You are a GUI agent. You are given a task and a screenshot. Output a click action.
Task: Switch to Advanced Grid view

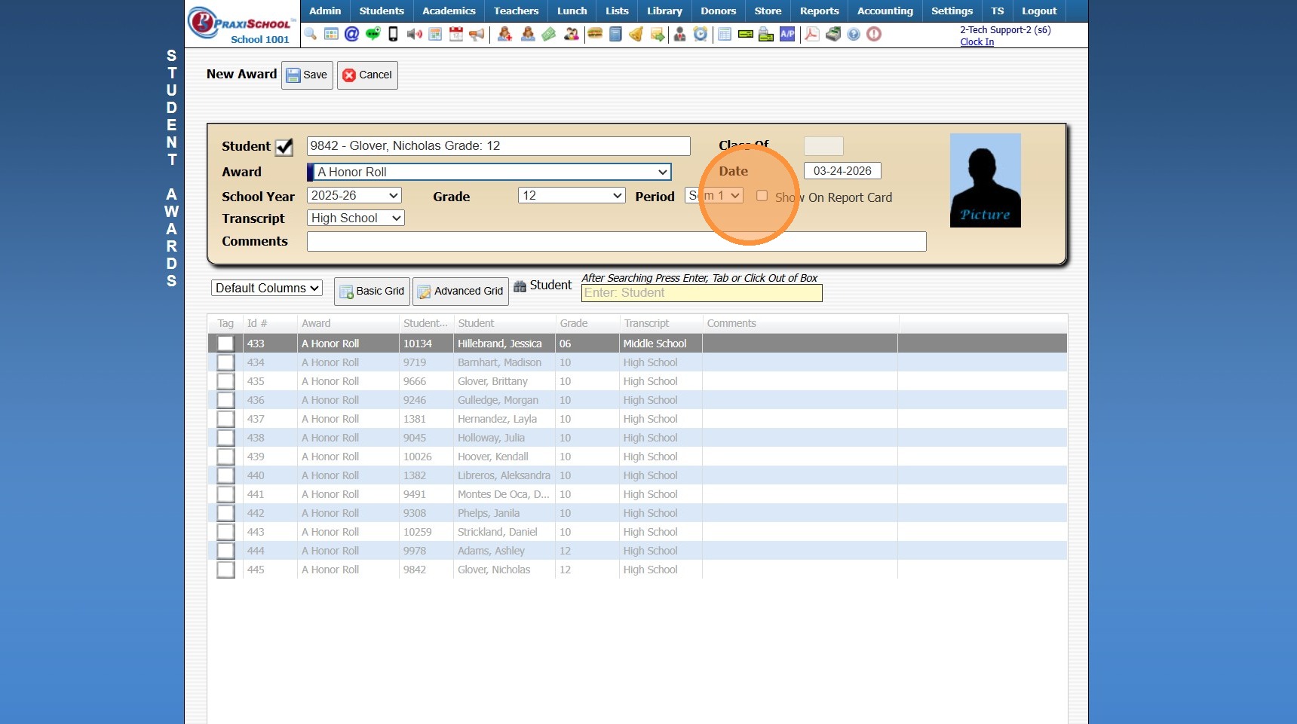click(461, 291)
